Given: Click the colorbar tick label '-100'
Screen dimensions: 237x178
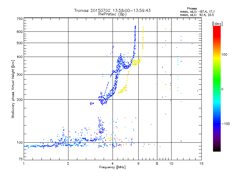Looking at the screenshot, I should 225,124.
